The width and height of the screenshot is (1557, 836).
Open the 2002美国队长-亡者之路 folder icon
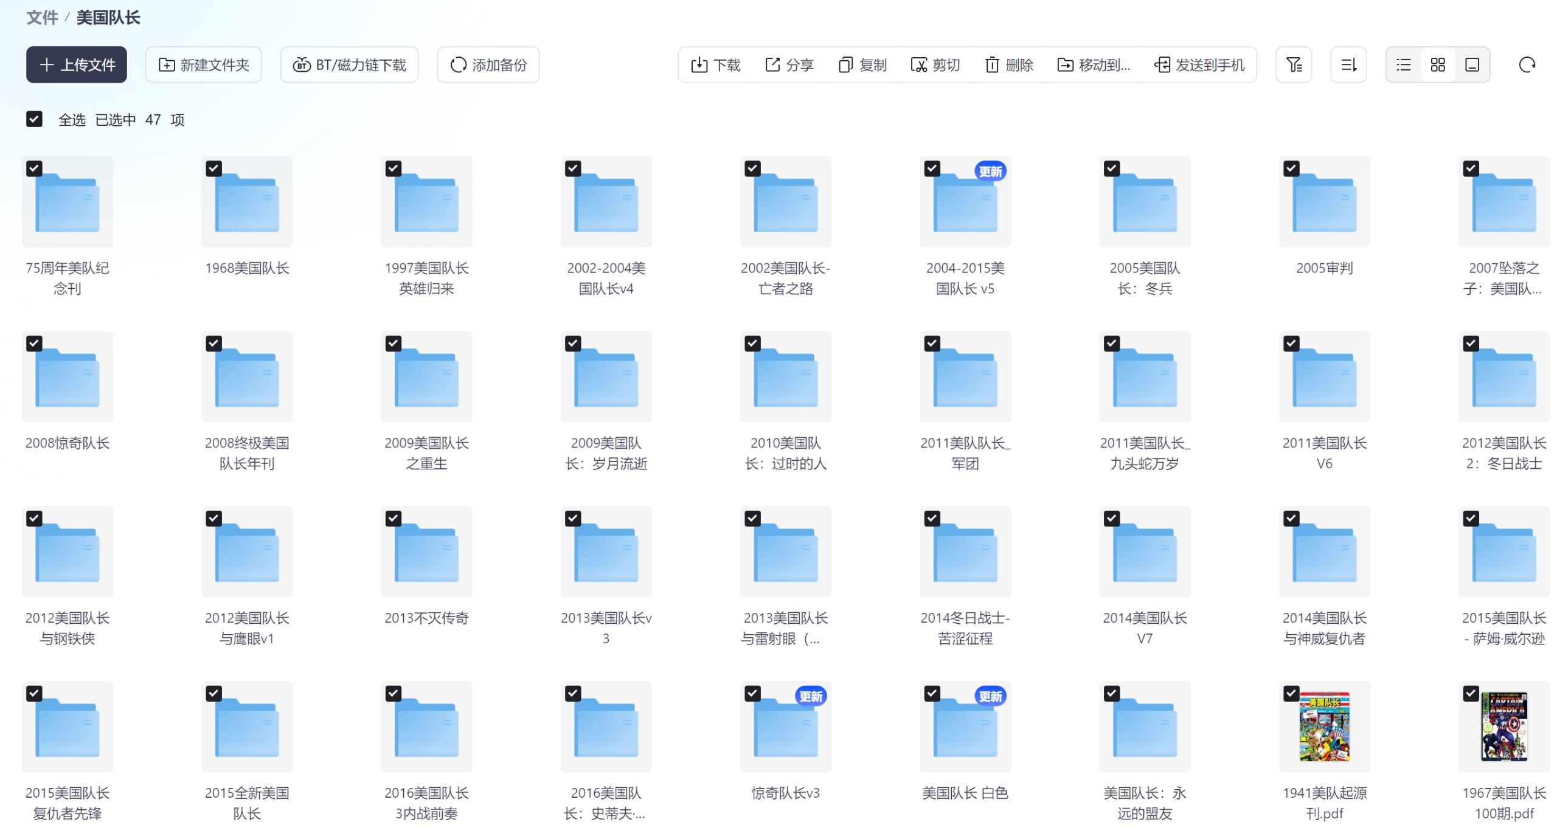point(786,202)
